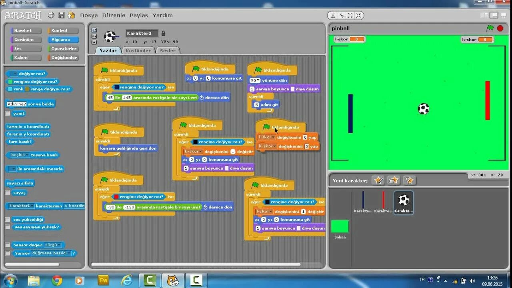Select the Operatörler block category
Screen dimensions: 512x288
tap(63, 49)
